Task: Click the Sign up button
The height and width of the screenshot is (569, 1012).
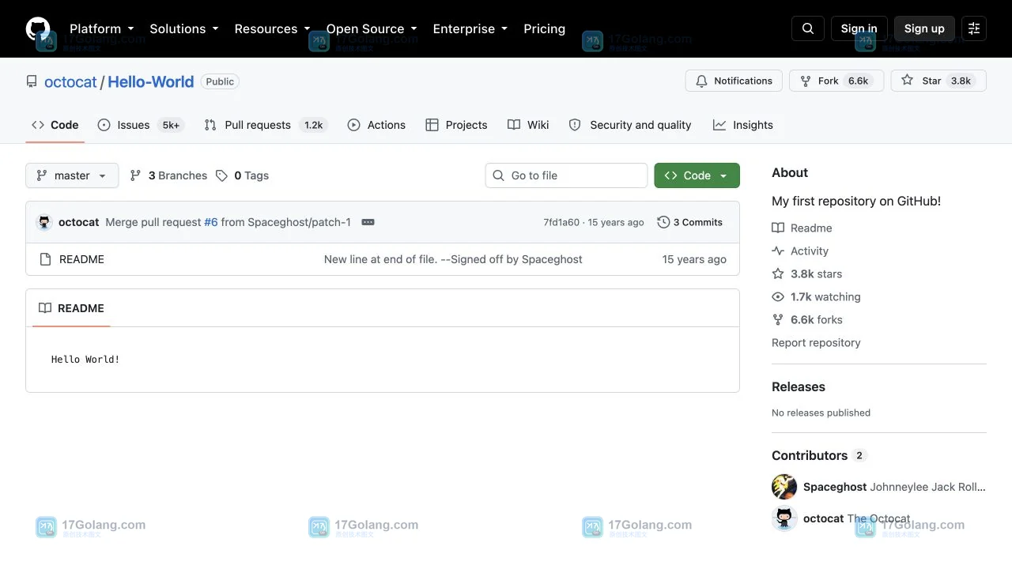Action: (x=924, y=28)
